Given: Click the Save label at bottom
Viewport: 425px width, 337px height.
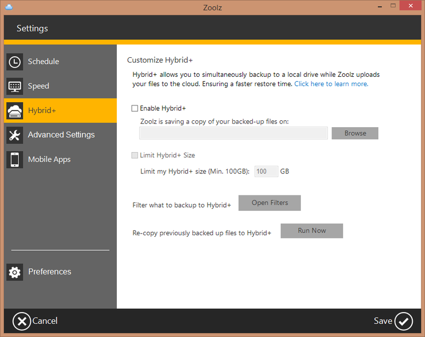Looking at the screenshot, I should coord(383,321).
